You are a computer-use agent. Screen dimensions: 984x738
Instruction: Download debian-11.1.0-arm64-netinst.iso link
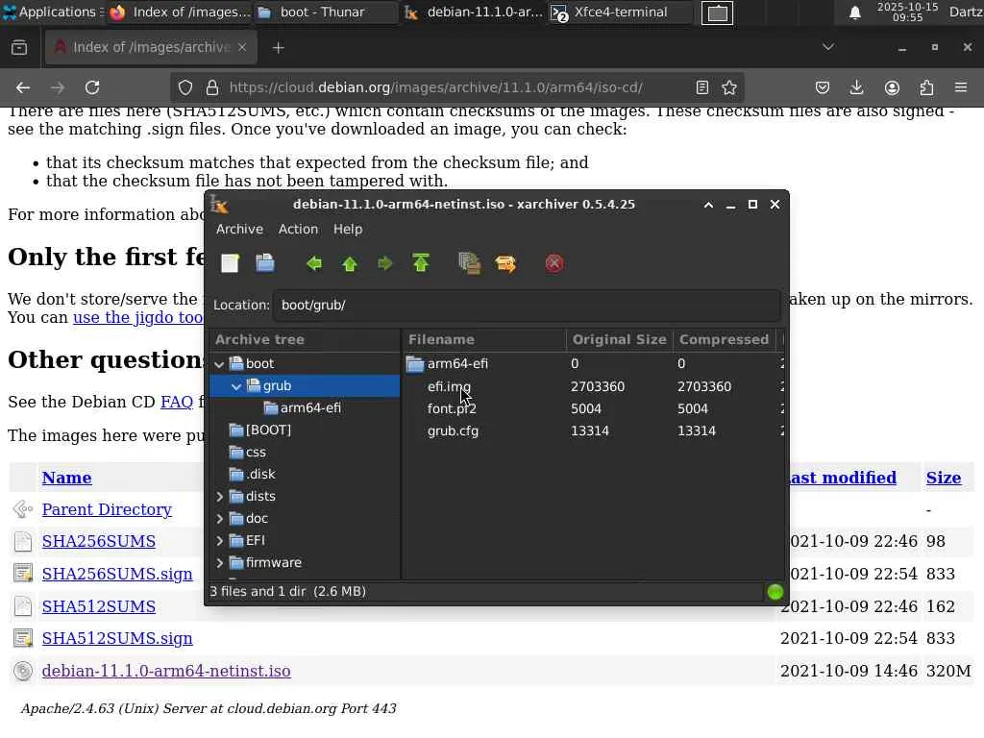tap(166, 671)
